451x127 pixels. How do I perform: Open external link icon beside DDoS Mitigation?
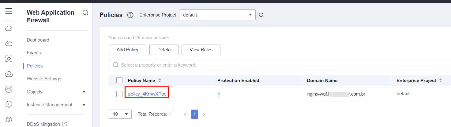pos(64,124)
